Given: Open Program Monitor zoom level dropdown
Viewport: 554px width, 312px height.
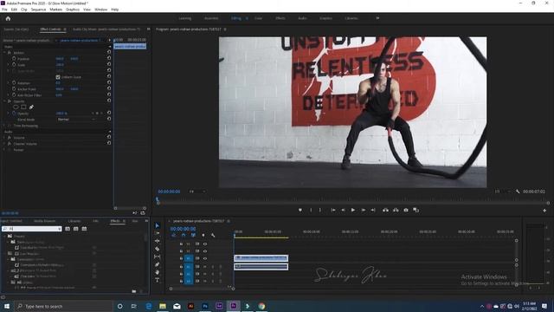Looking at the screenshot, I should click(197, 192).
